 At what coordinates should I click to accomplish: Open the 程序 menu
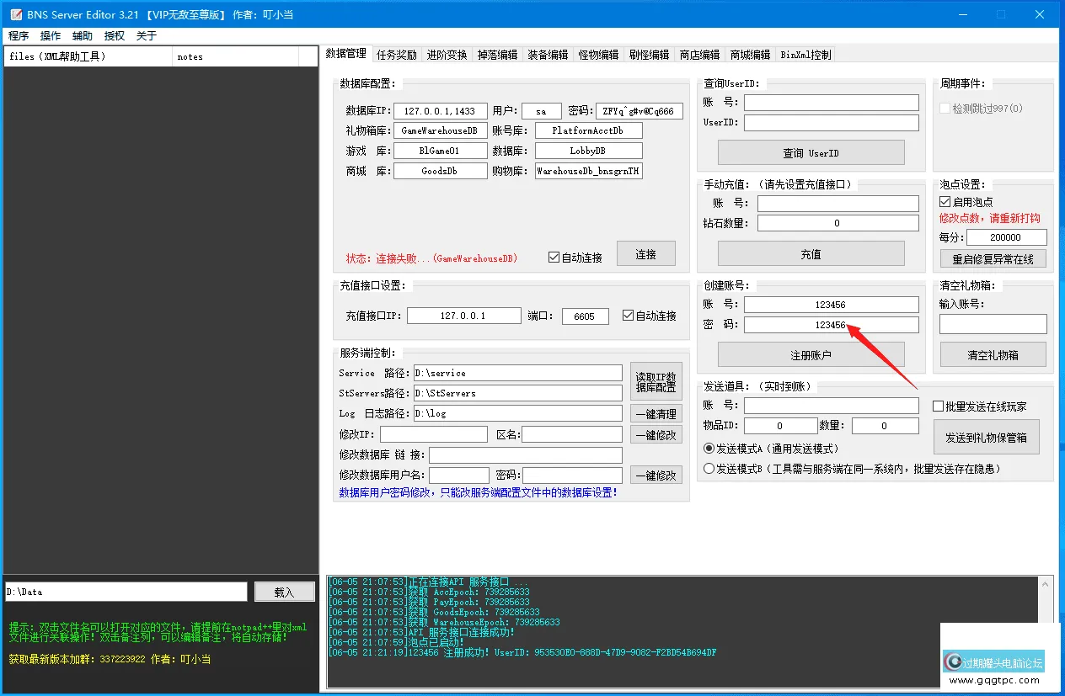click(19, 35)
